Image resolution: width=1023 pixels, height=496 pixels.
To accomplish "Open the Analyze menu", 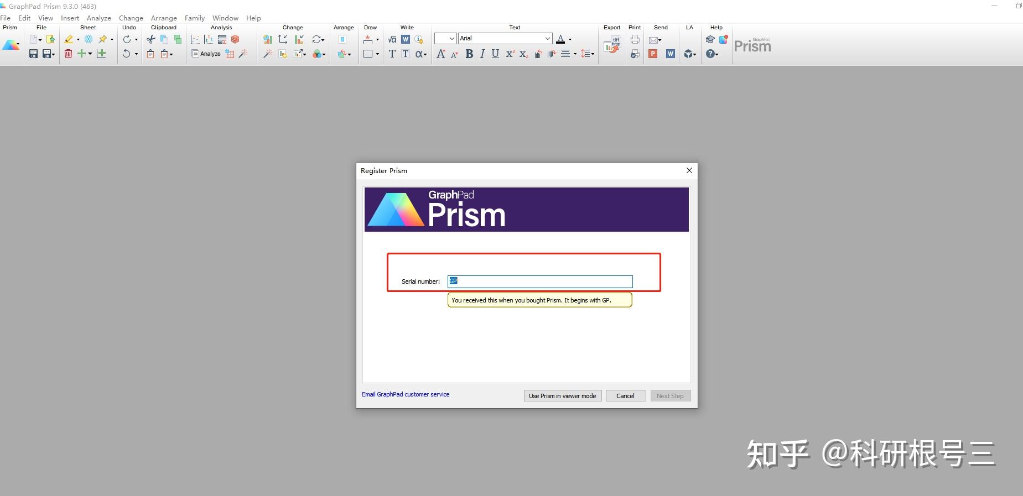I will [99, 18].
